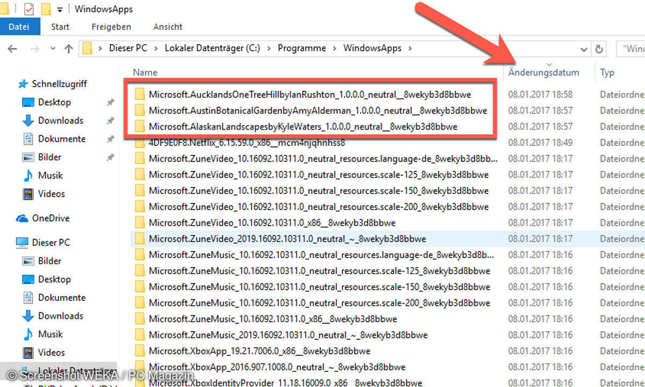The width and height of the screenshot is (645, 387).
Task: Select ZuneVideo resources.scale-150 folder
Action: point(319,191)
